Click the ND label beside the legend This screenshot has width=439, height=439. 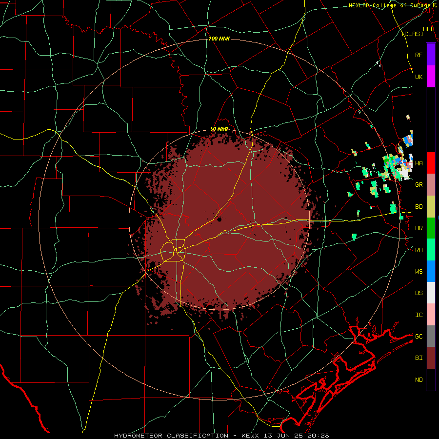(419, 379)
